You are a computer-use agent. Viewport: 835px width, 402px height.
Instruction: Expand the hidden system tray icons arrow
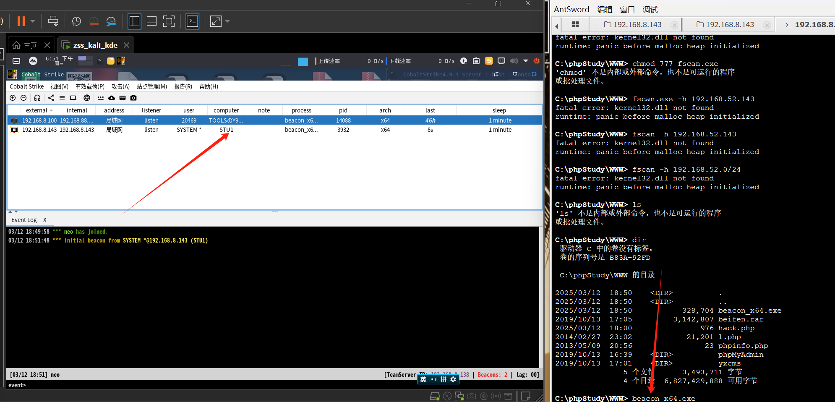526,61
